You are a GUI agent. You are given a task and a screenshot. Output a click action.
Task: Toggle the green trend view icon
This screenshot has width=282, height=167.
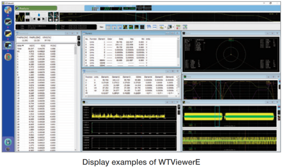(131, 27)
